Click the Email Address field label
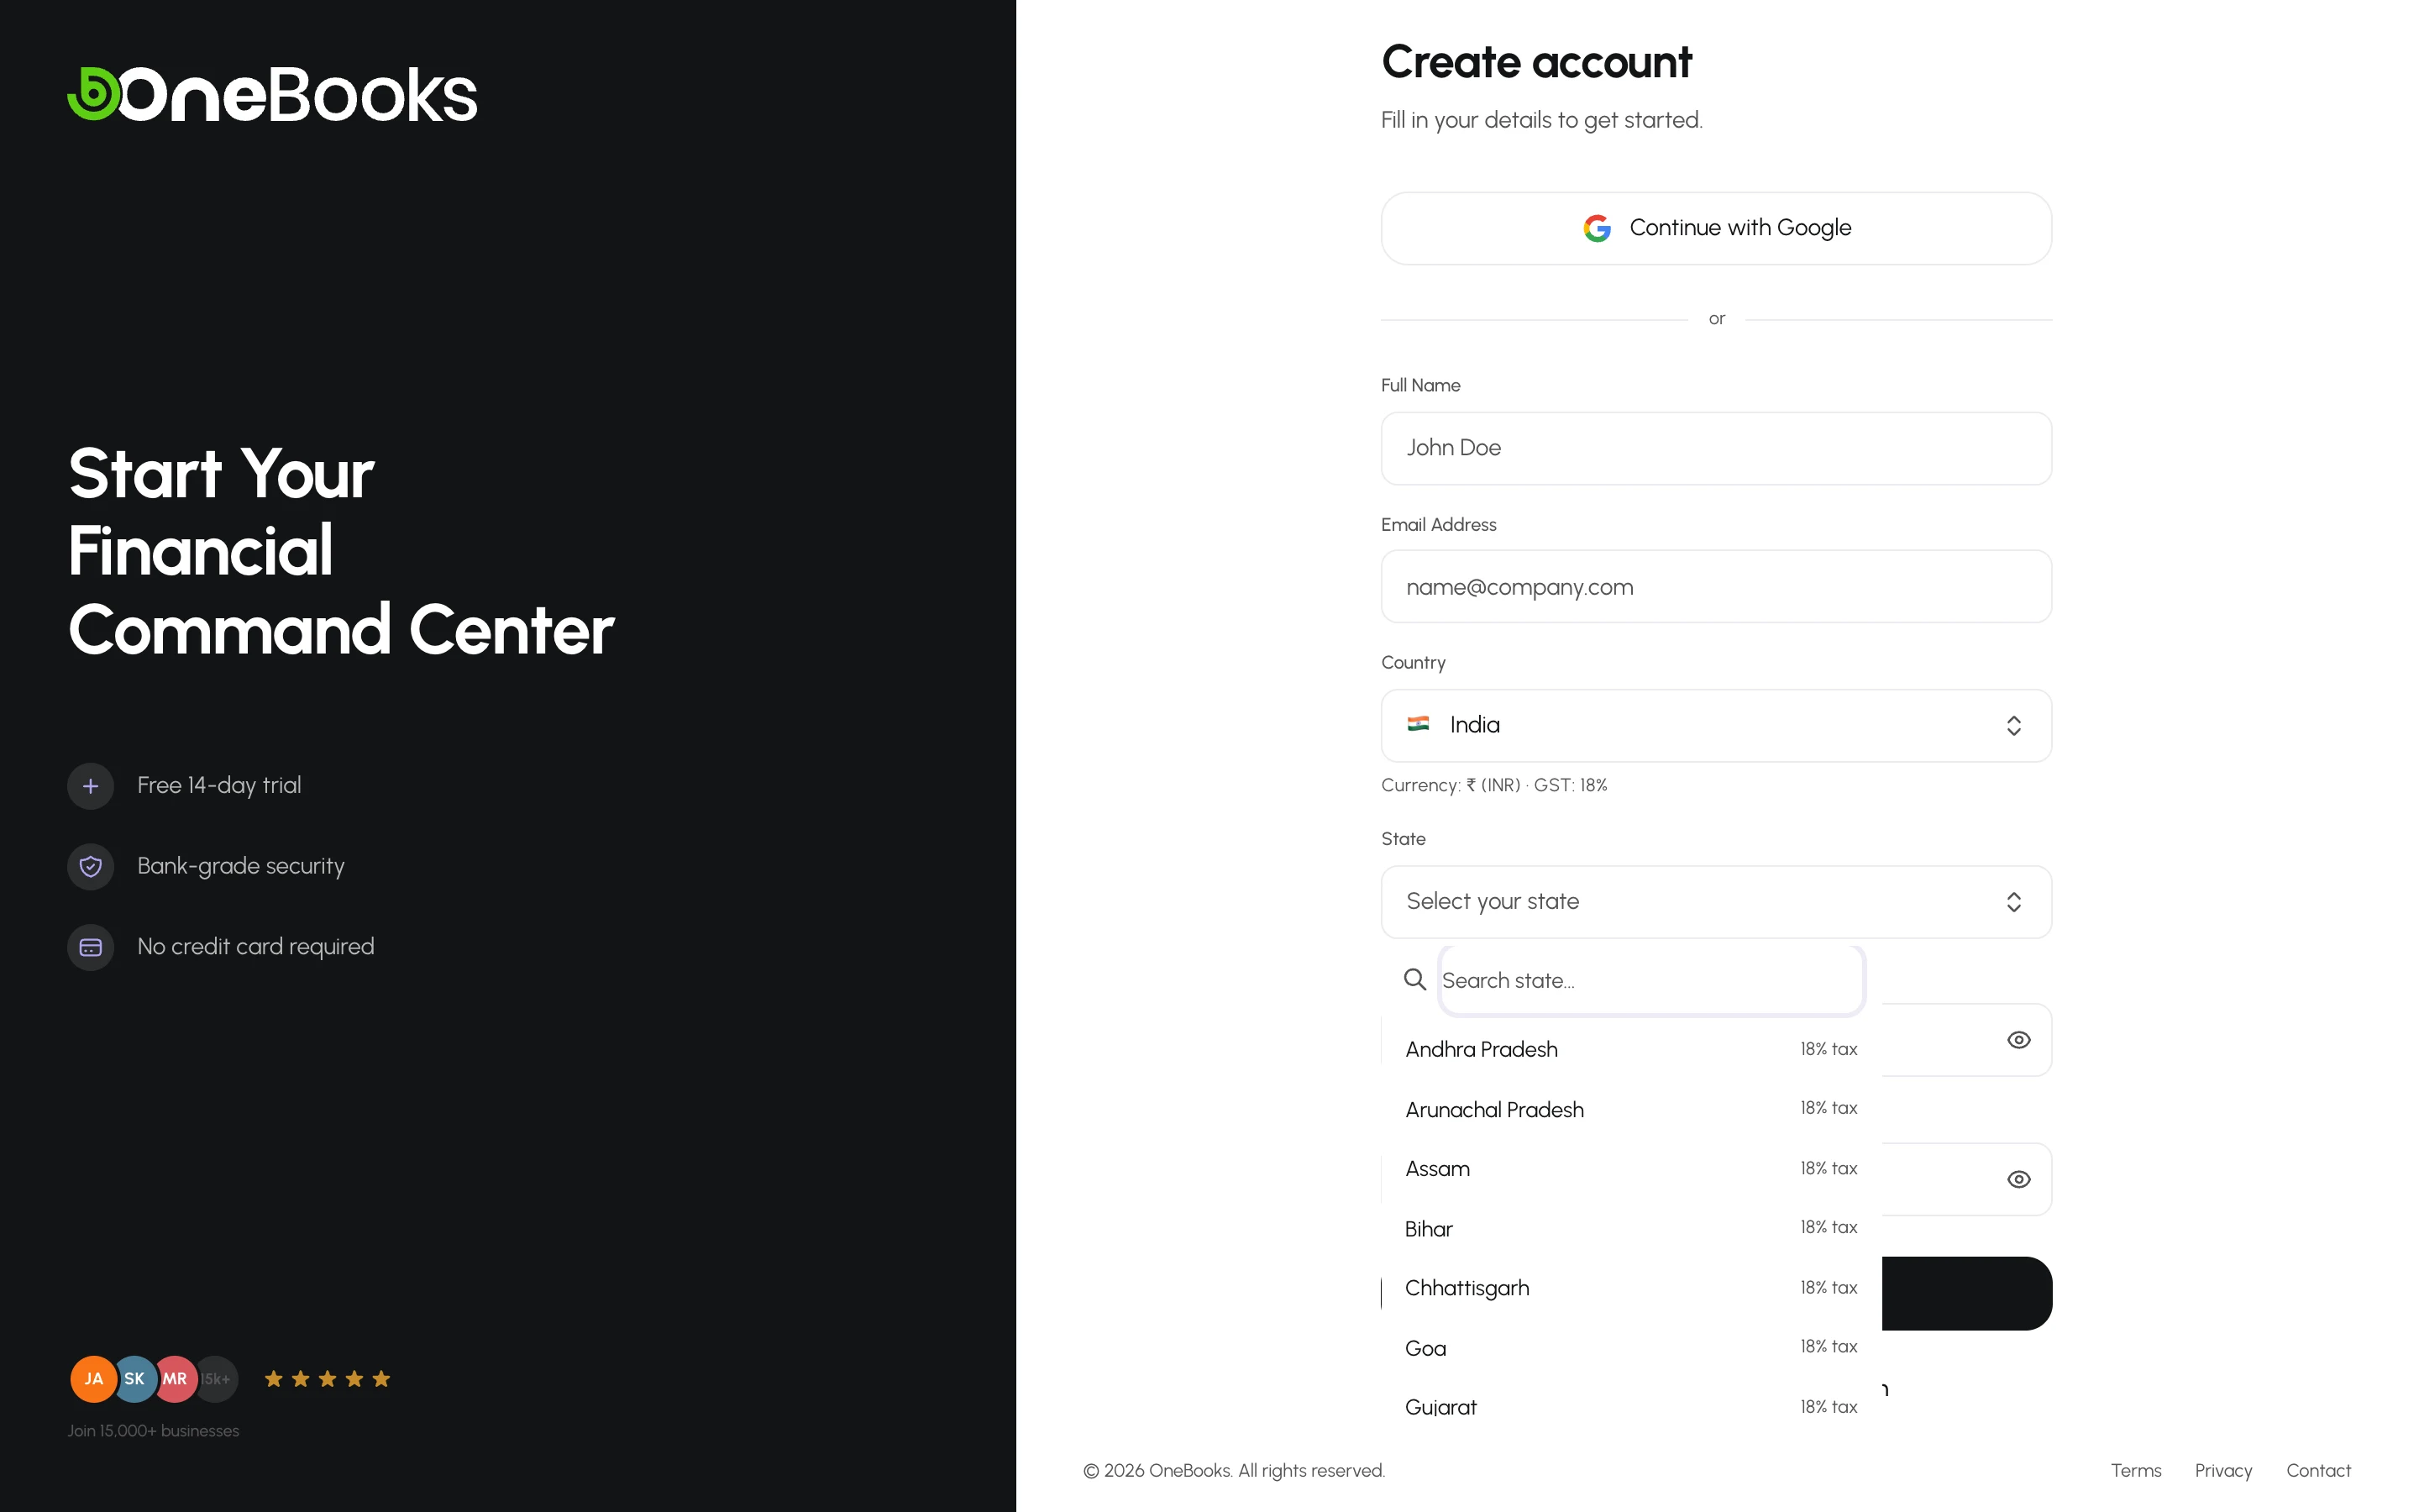Screen dimensions: 2419x1512 [1439, 525]
